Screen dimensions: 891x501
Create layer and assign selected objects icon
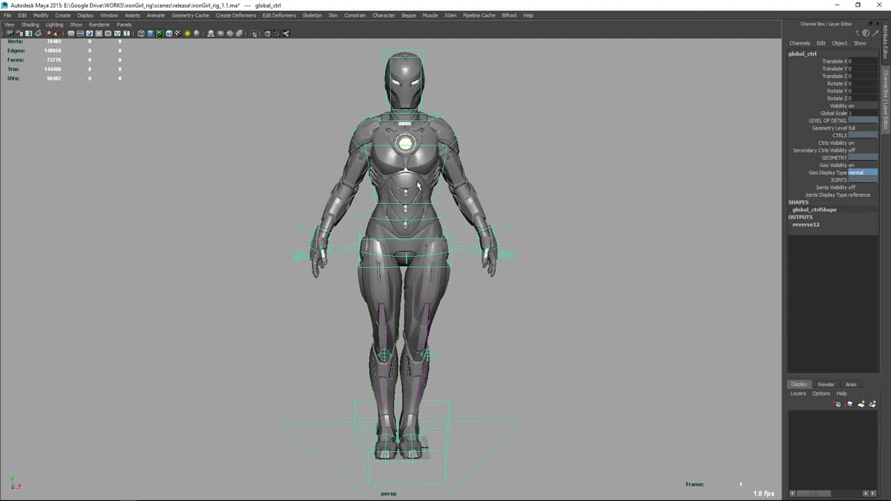click(x=872, y=404)
